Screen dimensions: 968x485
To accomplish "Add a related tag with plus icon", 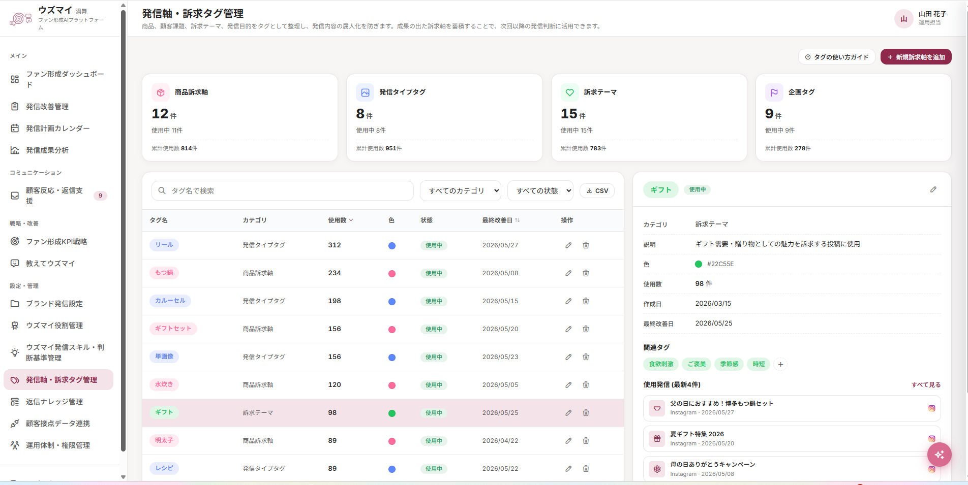I will (x=780, y=364).
